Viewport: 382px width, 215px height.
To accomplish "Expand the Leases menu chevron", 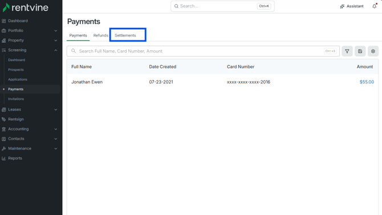I will point(55,109).
